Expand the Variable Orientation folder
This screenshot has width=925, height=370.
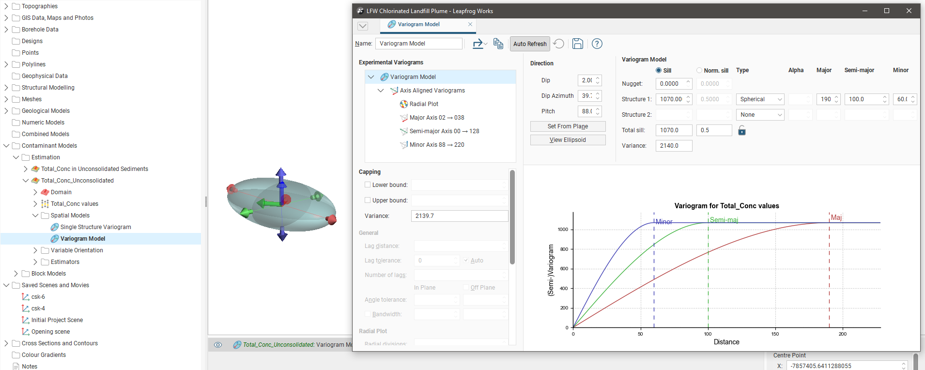click(x=35, y=250)
